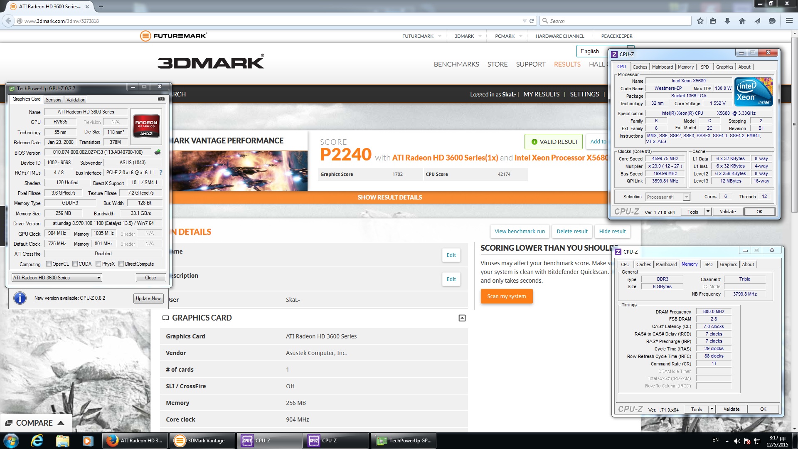Image resolution: width=798 pixels, height=449 pixels.
Task: Open the SPD tab in lower CPU-Z
Action: click(709, 264)
